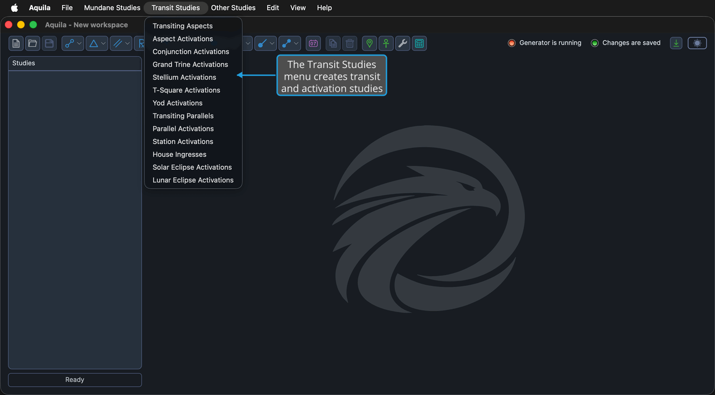The image size is (715, 395).
Task: Toggle light mode with sun button
Action: pos(697,43)
